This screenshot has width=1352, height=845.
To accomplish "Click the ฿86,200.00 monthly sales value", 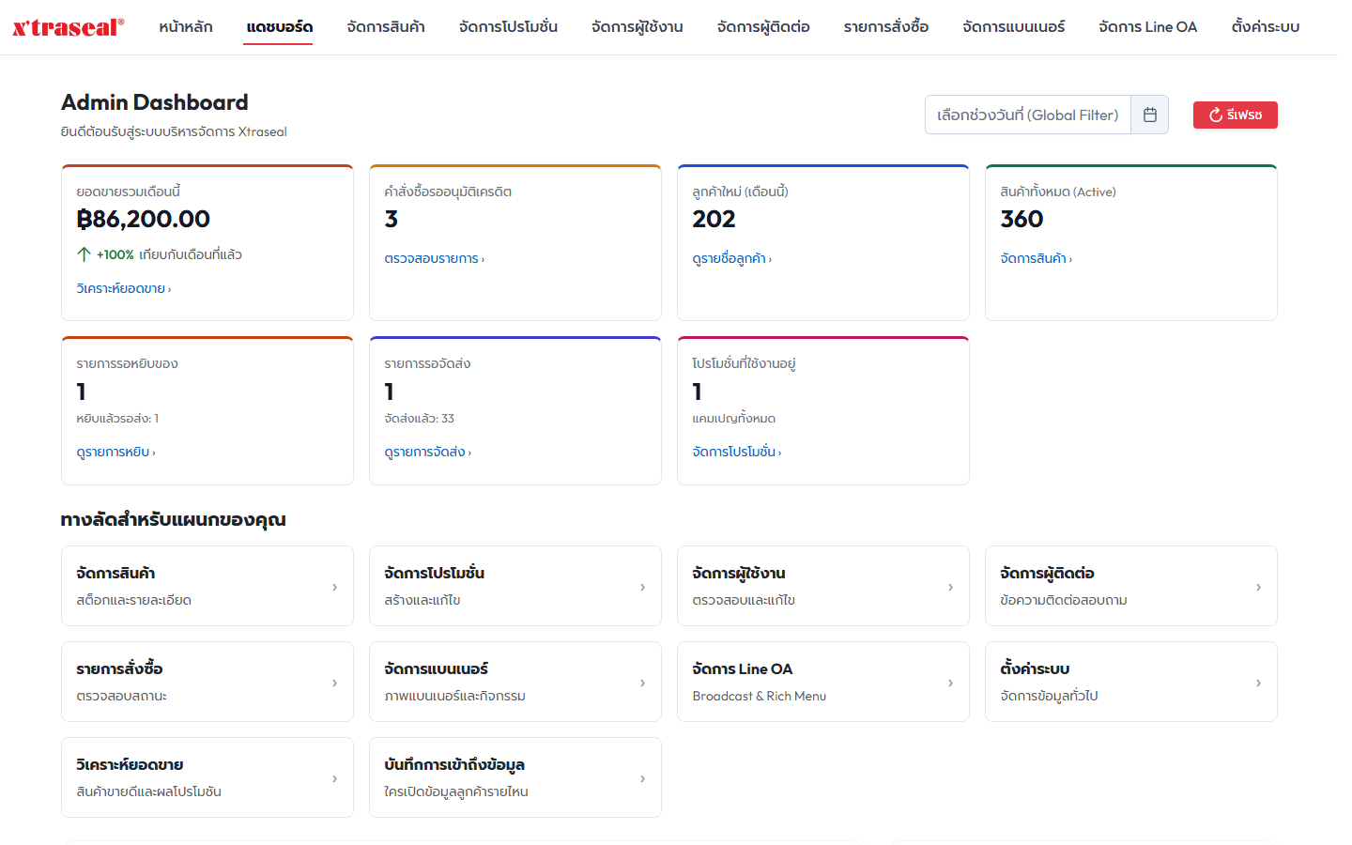I will (x=144, y=219).
